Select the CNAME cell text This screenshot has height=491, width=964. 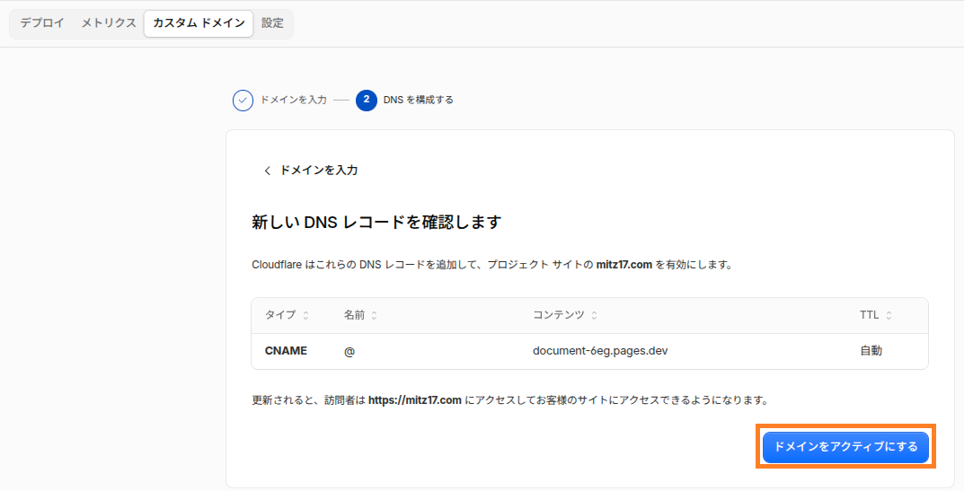pos(286,351)
